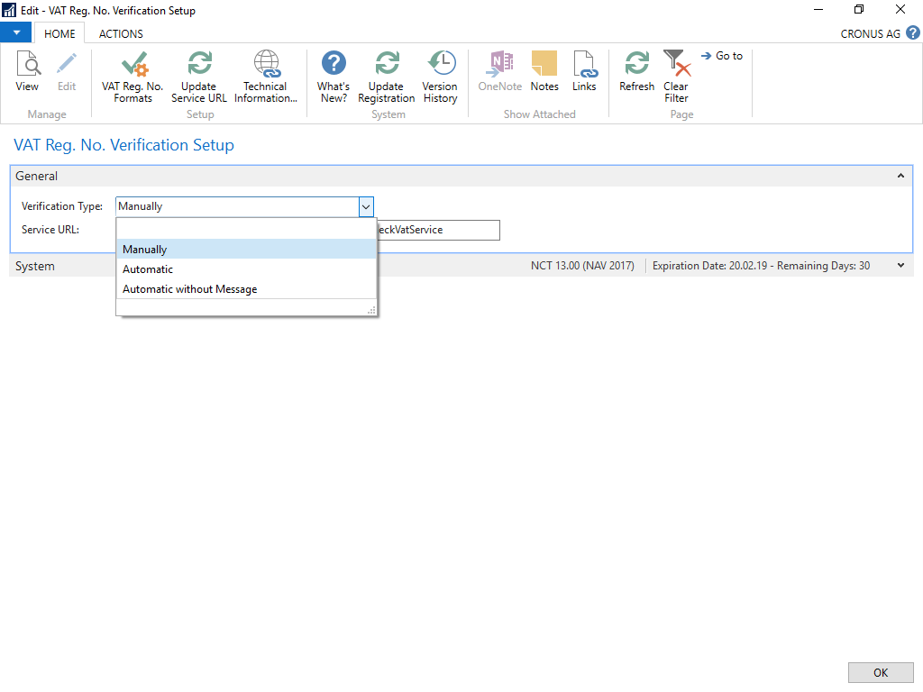Expand the System section
Image resolution: width=923 pixels, height=692 pixels.
click(x=900, y=266)
